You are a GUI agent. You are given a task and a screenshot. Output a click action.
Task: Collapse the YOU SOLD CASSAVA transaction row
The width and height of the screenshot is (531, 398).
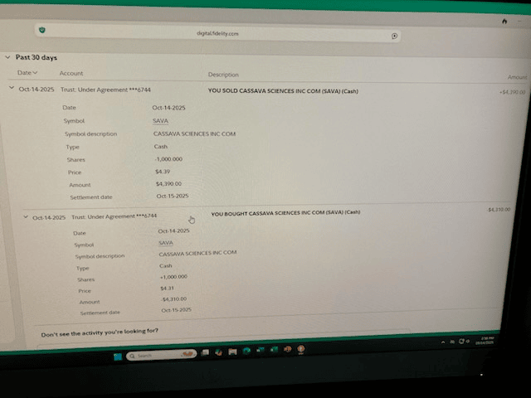[x=11, y=88]
